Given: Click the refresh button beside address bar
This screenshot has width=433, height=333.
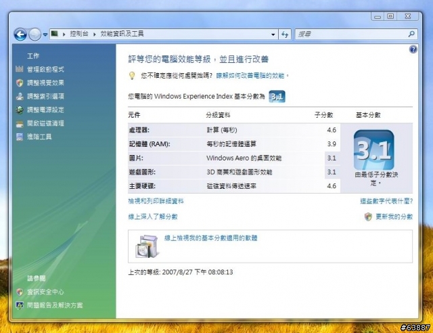Looking at the screenshot, I should [x=285, y=35].
